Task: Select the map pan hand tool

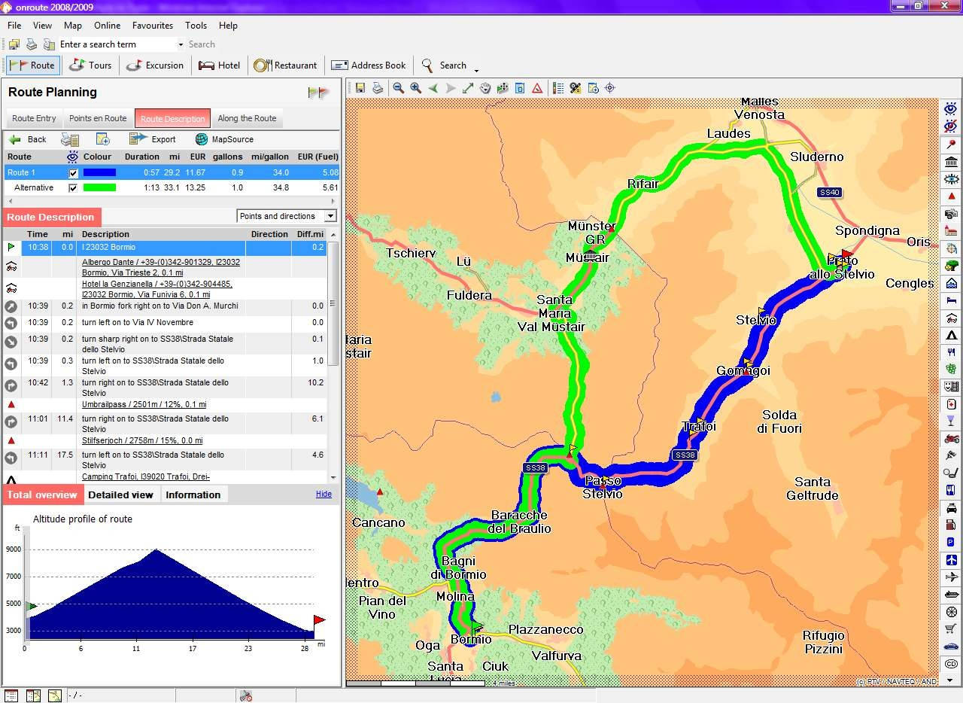Action: pos(485,88)
